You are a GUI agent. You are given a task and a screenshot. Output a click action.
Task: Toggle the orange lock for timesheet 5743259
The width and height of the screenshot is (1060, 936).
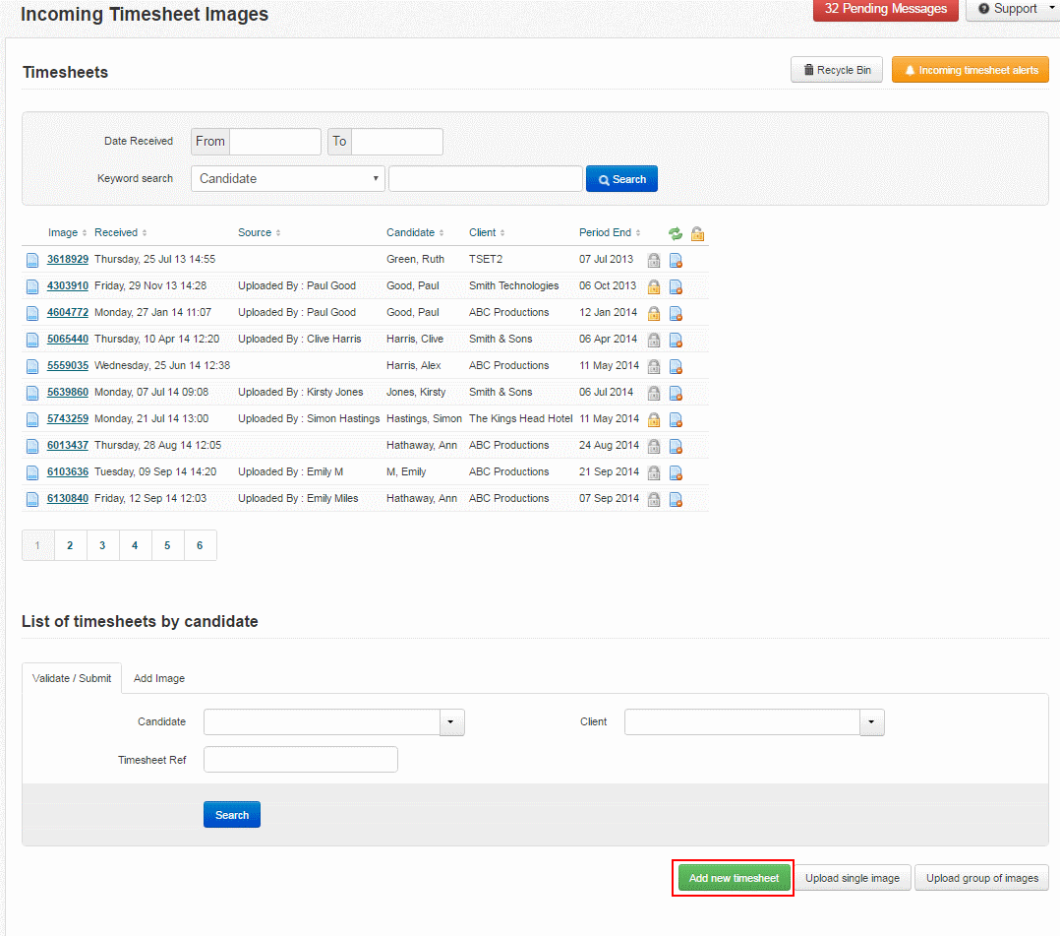pyautogui.click(x=654, y=419)
